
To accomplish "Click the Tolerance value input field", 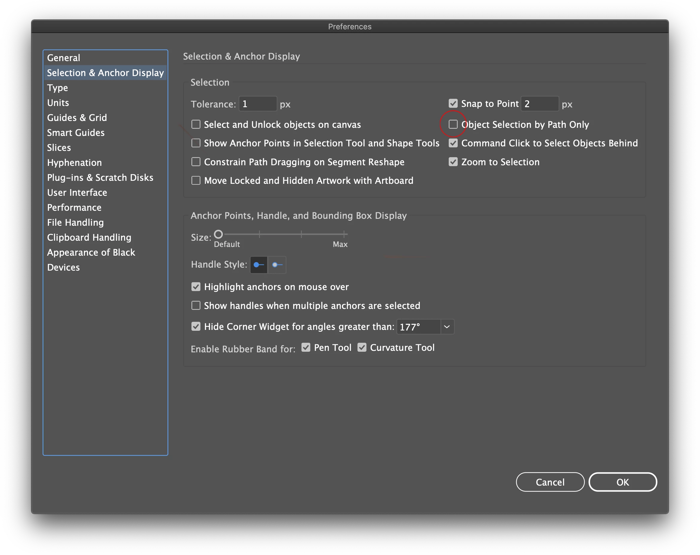I will tap(258, 104).
